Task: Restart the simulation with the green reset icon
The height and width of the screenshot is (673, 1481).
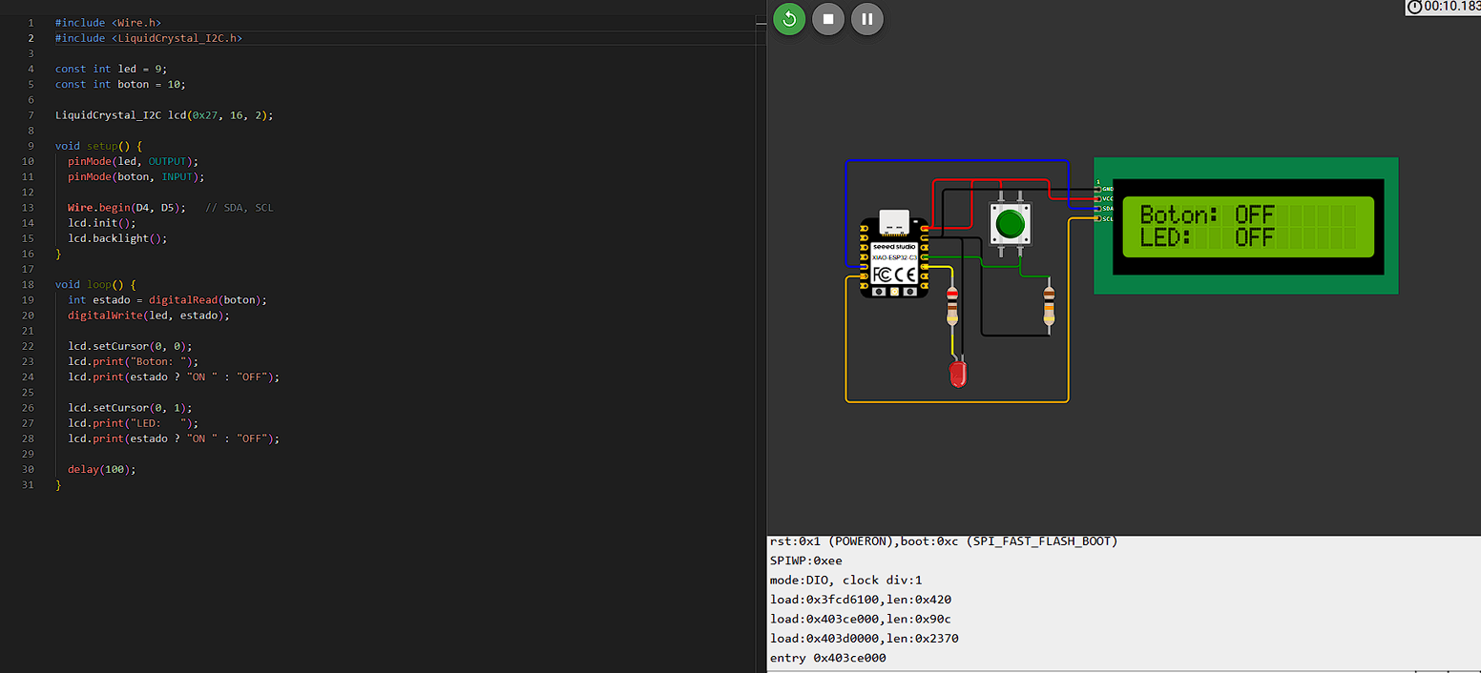Action: (789, 19)
